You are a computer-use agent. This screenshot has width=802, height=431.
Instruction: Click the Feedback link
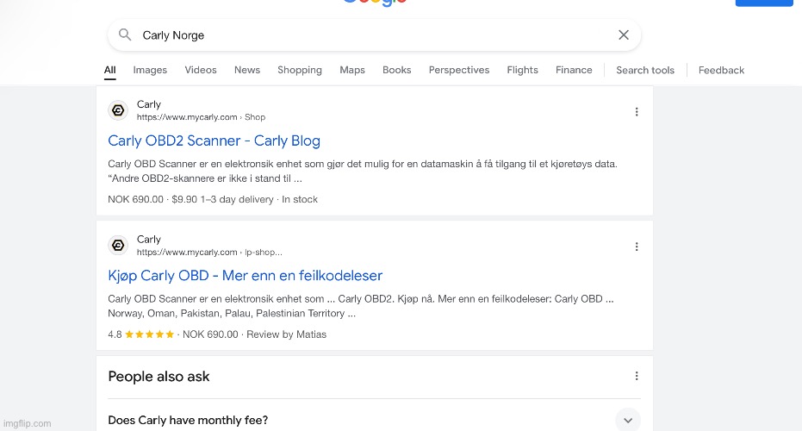721,70
